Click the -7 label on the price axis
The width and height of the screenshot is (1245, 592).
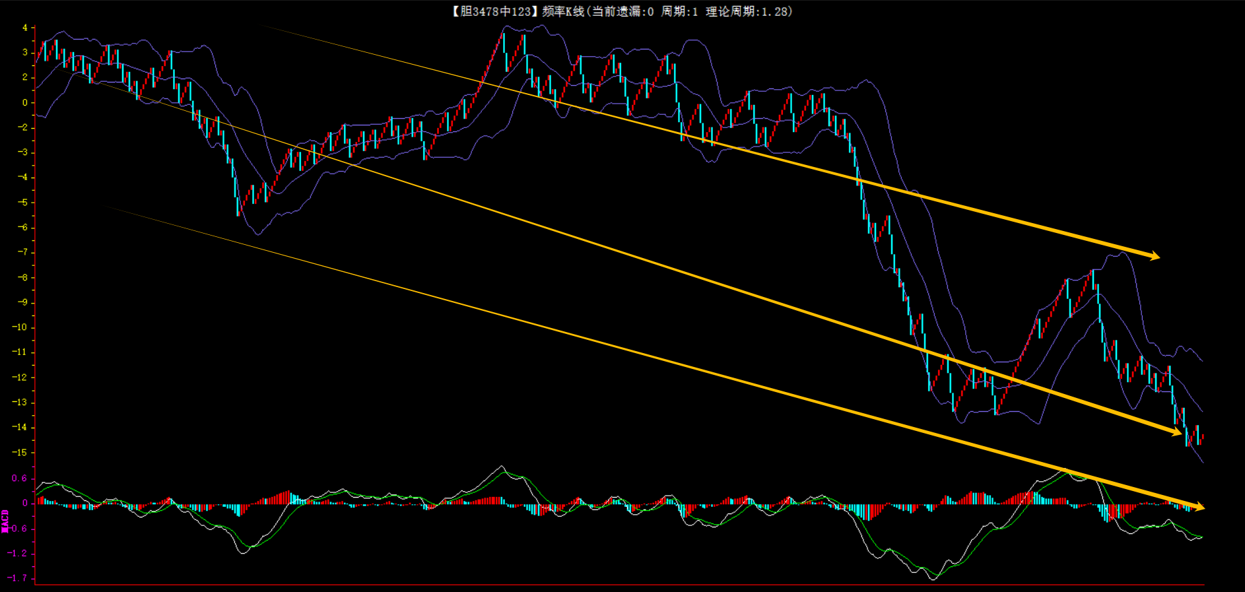[x=22, y=253]
